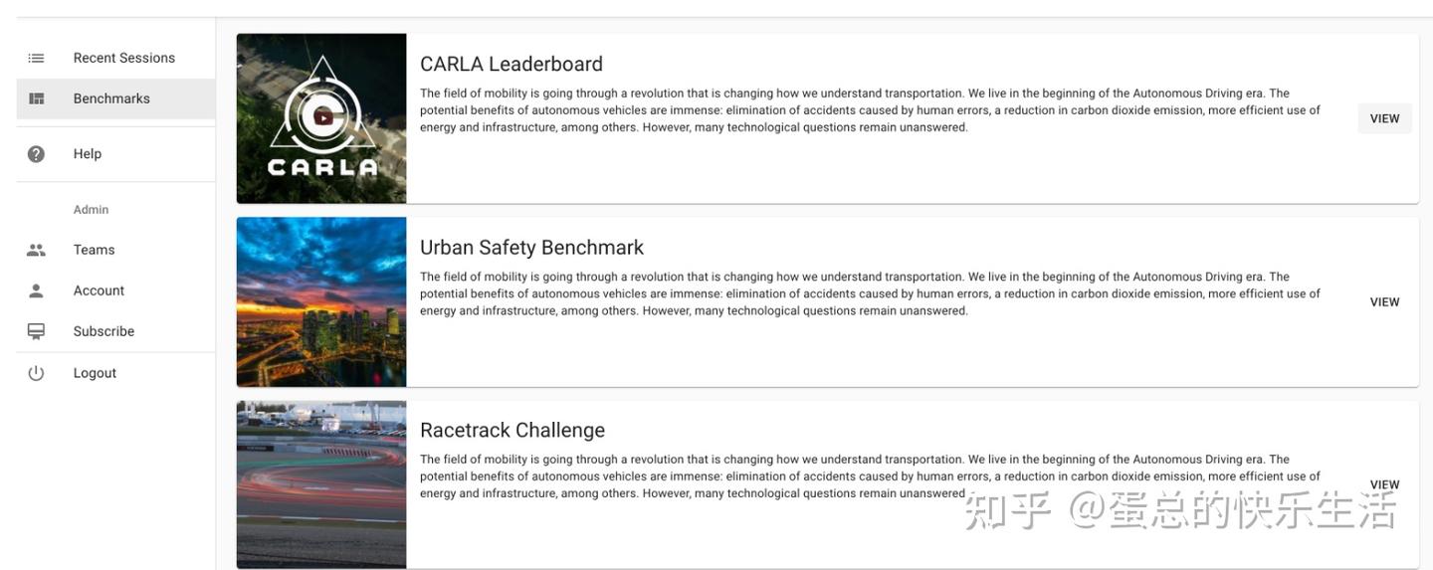Click the Account person icon
The width and height of the screenshot is (1433, 570).
click(x=36, y=290)
